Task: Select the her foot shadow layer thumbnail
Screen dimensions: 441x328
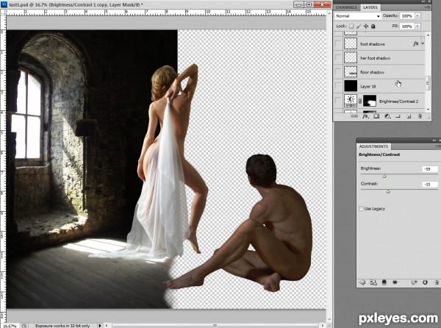Action: (351, 57)
